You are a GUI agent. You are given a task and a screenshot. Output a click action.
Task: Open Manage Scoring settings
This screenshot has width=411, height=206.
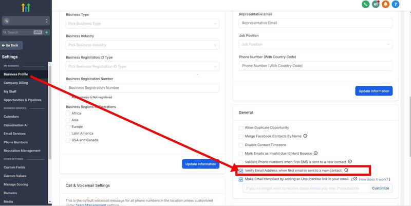(x=16, y=184)
